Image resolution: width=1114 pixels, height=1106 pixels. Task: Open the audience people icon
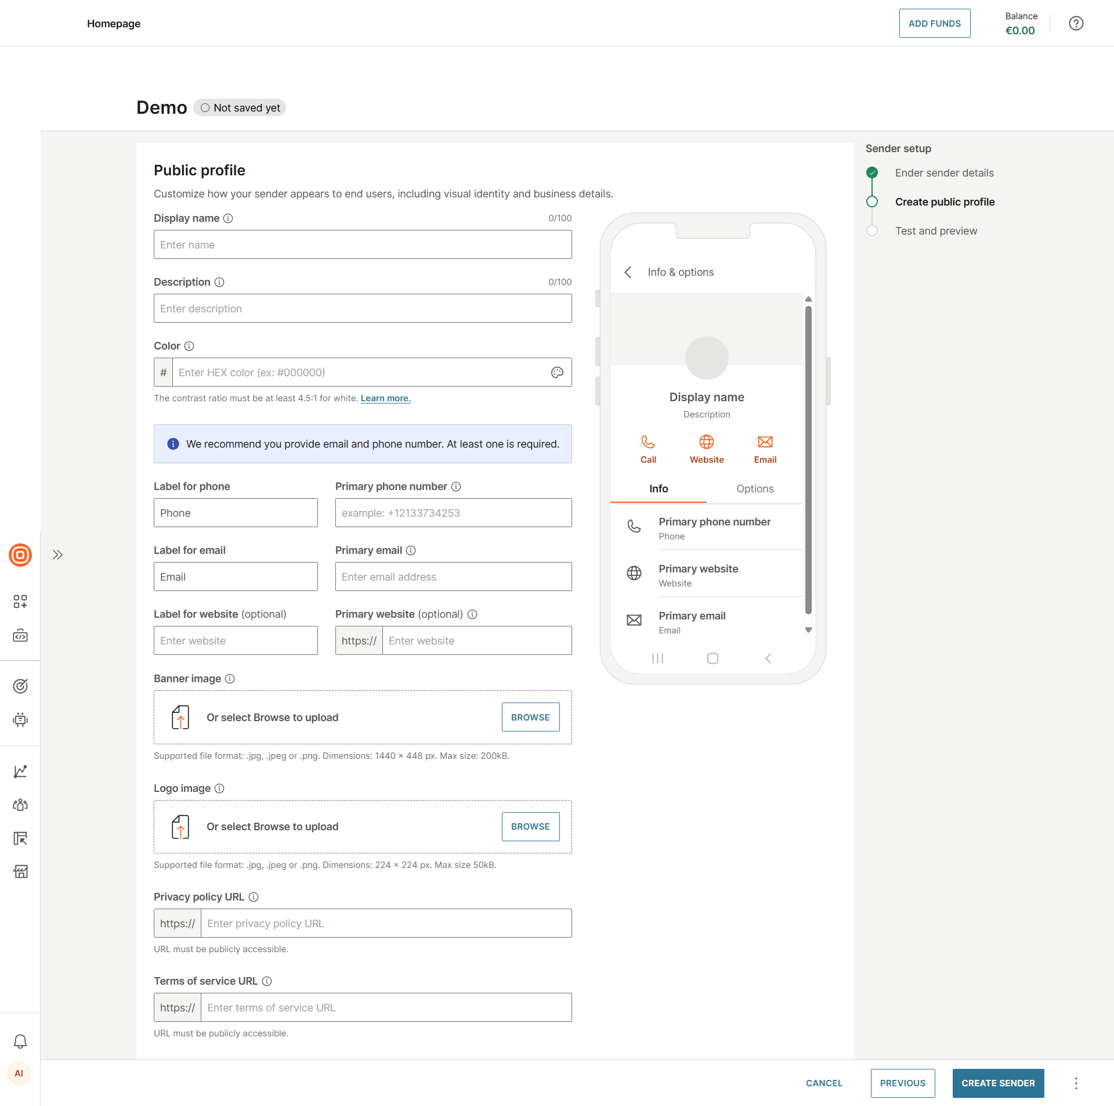[20, 804]
